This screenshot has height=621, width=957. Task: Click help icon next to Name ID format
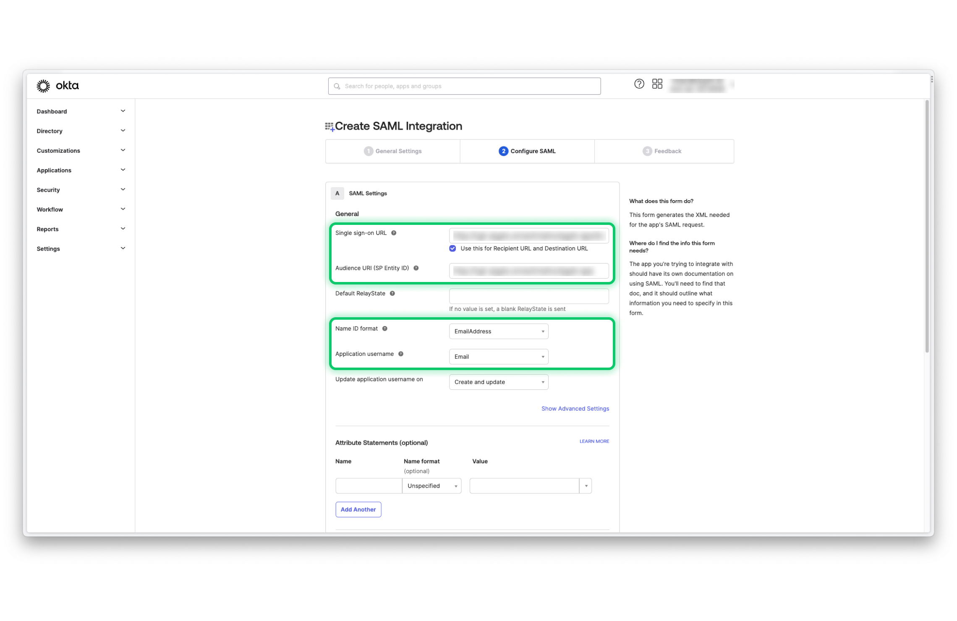coord(384,329)
